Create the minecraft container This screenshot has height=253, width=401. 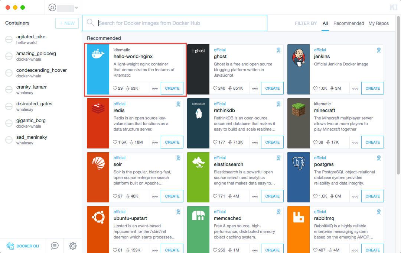(373, 142)
